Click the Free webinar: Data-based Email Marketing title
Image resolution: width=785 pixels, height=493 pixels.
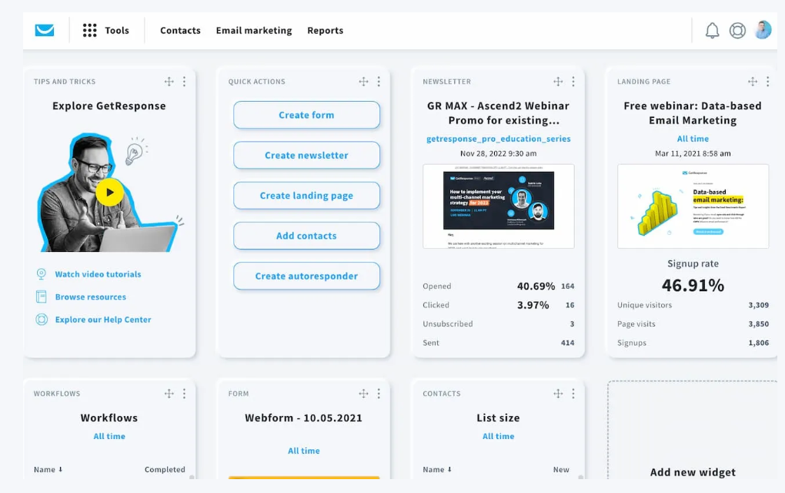pyautogui.click(x=693, y=113)
